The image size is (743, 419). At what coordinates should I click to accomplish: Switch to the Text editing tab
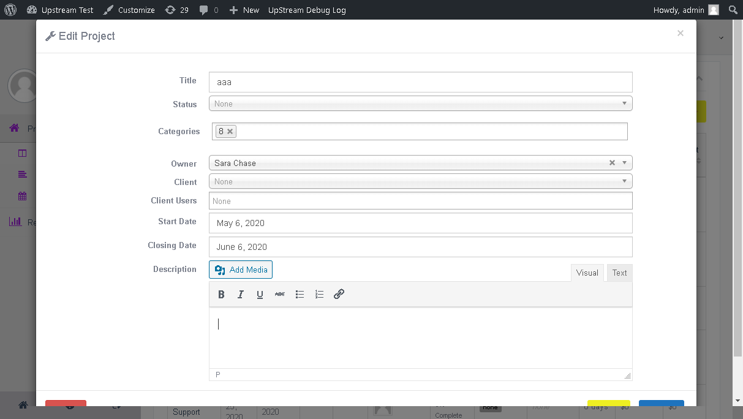pos(619,272)
